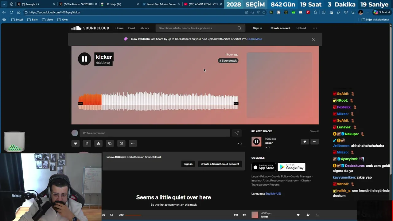393x221 pixels.
Task: Send the comment with the paper plane icon
Action: point(236,133)
